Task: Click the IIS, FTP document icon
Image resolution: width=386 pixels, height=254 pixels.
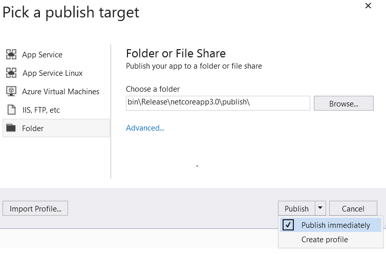Action: point(11,110)
